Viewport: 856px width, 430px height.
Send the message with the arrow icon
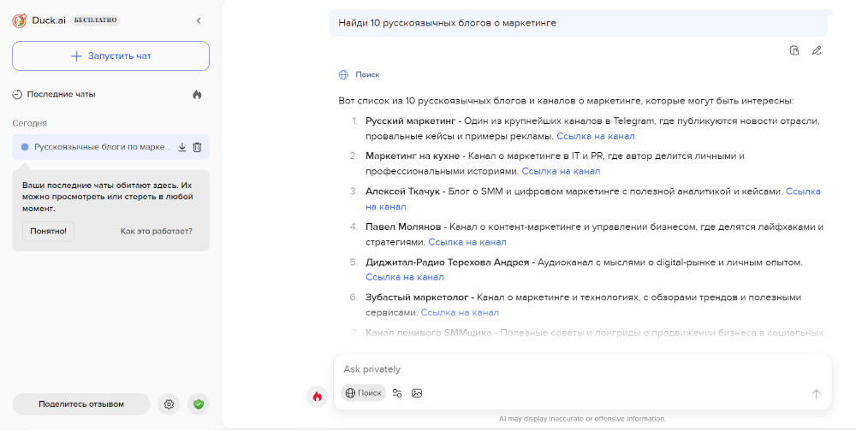(x=816, y=393)
